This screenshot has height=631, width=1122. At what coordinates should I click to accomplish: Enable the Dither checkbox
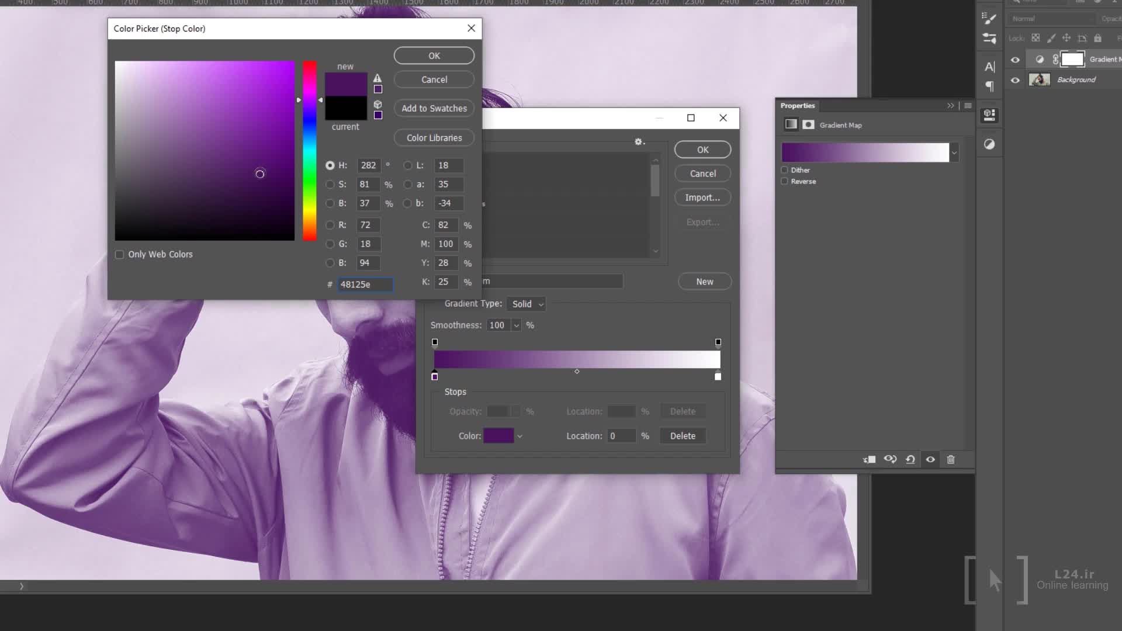tap(784, 170)
